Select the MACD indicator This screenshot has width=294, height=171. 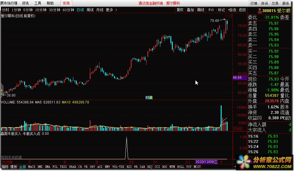coord(32,167)
